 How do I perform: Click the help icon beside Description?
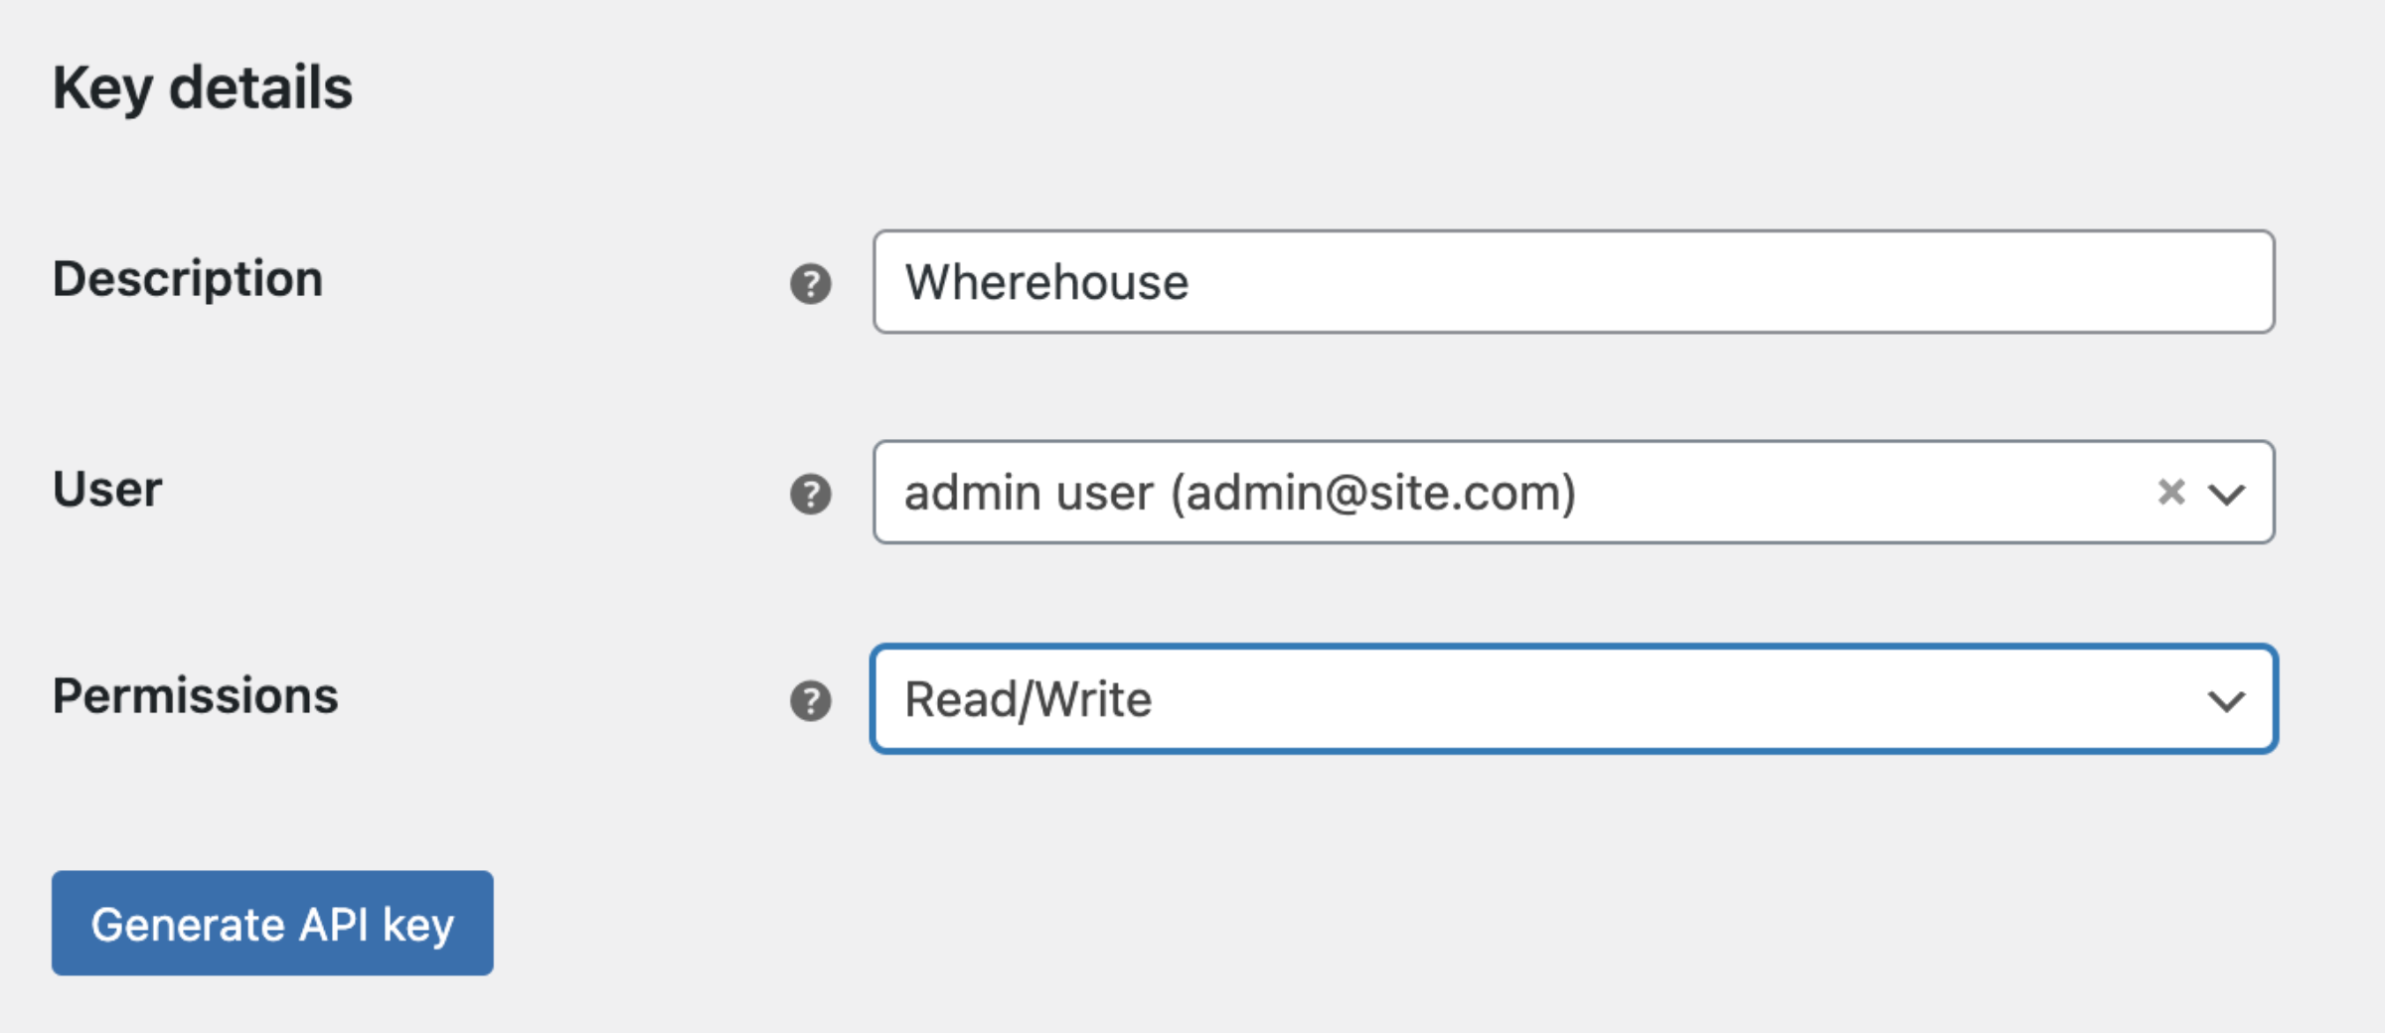tap(811, 284)
